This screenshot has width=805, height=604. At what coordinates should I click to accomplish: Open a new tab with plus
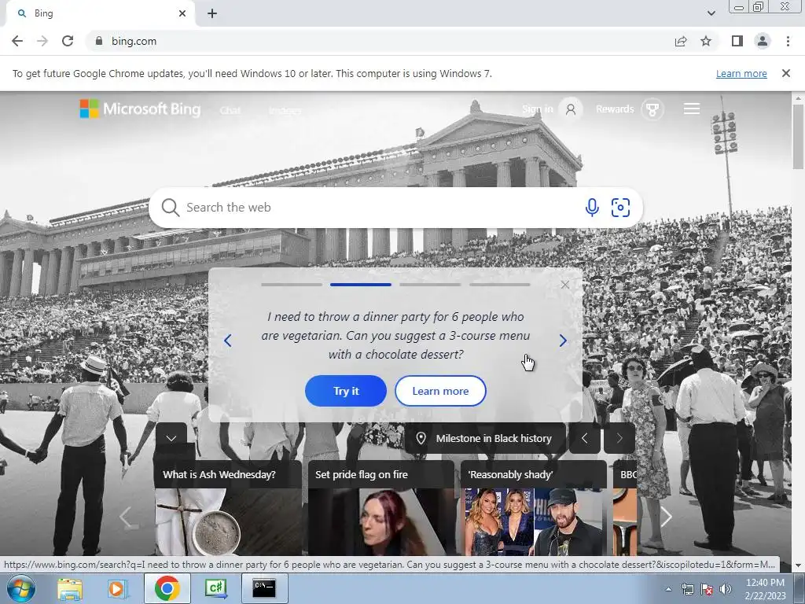pos(212,14)
